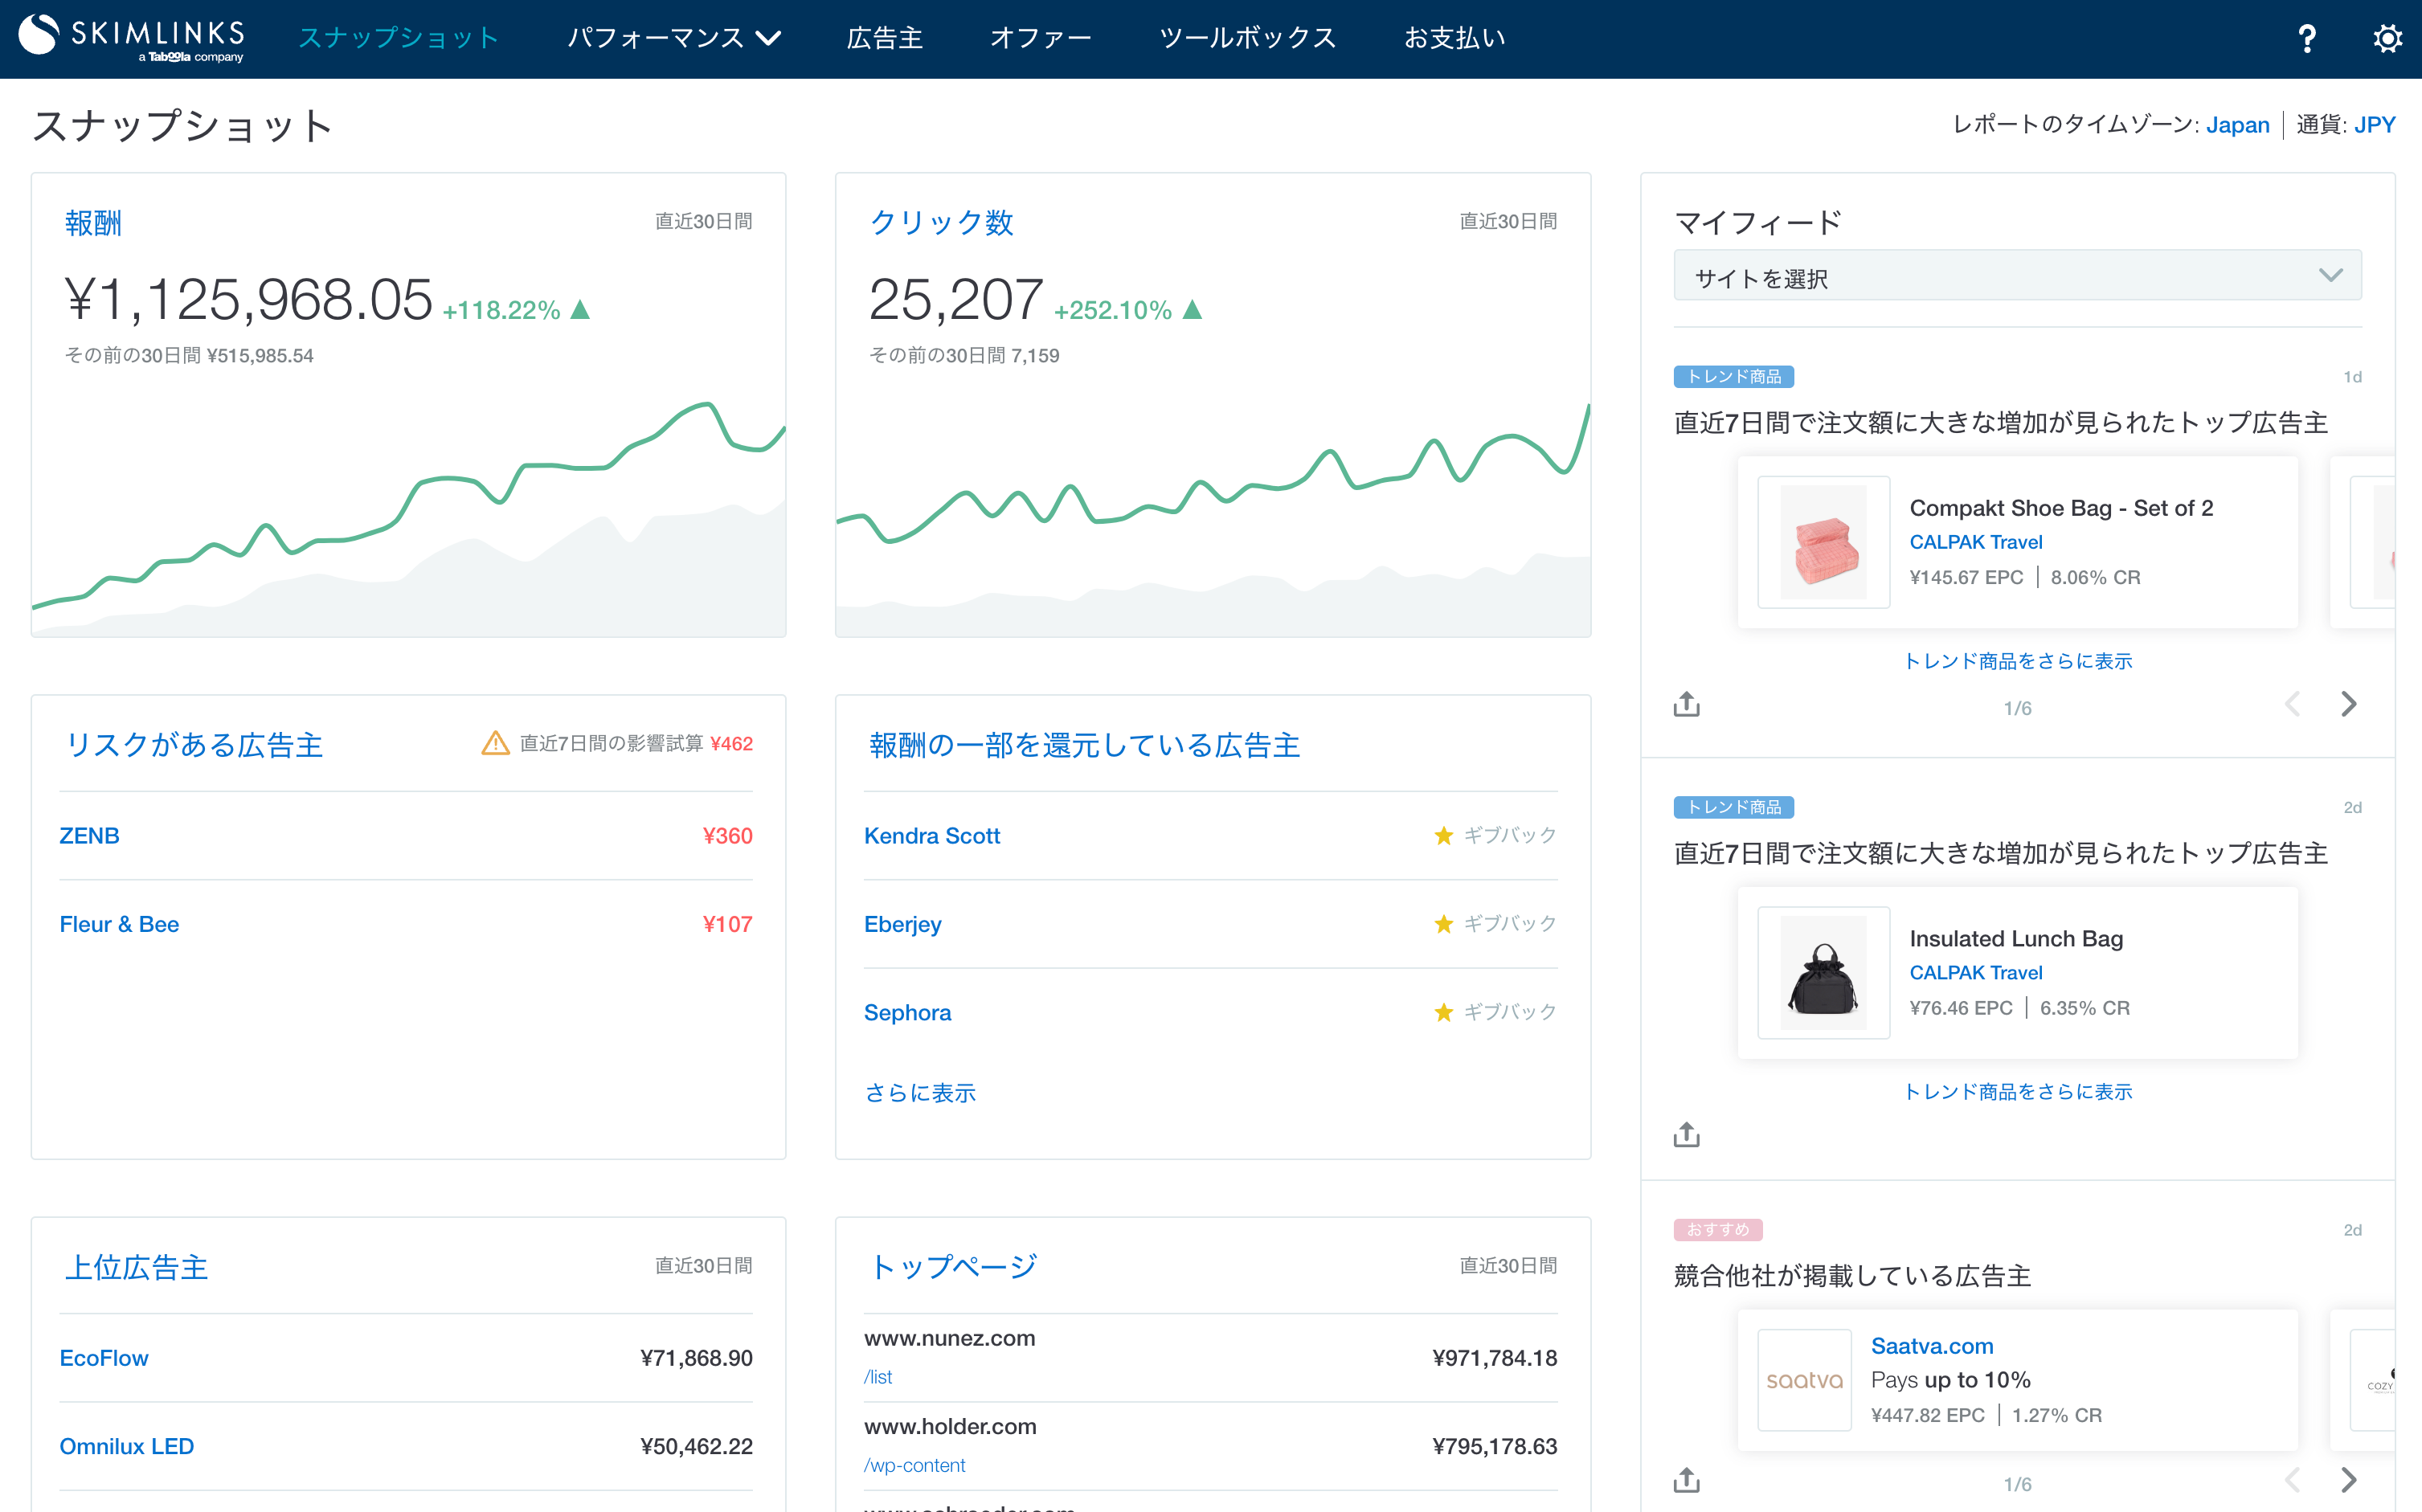Image resolution: width=2422 pixels, height=1512 pixels.
Task: Click the star icon next to Kendra Scott
Action: pyautogui.click(x=1443, y=836)
